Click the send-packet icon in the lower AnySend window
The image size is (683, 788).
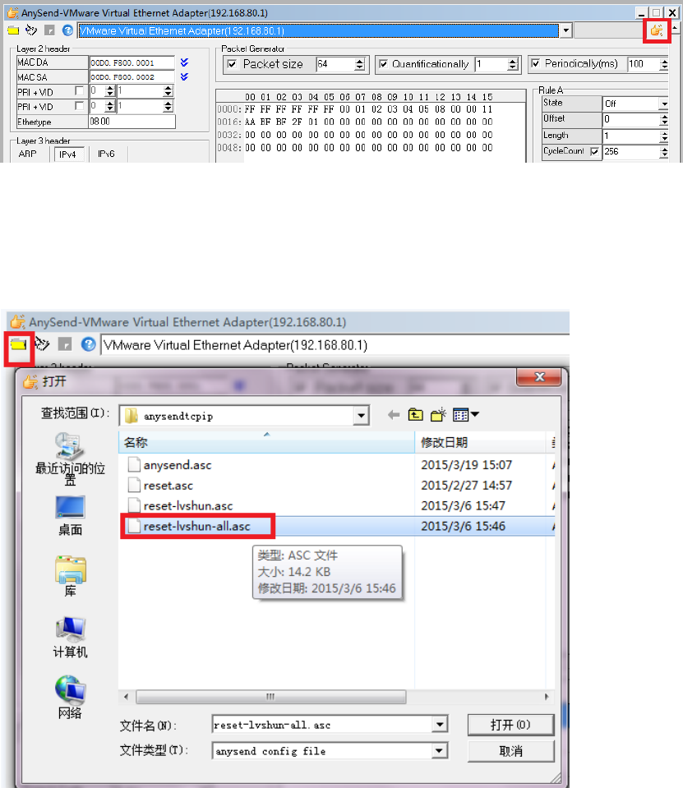[x=42, y=344]
